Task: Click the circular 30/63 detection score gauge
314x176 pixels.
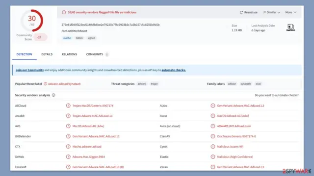Action: pyautogui.click(x=32, y=21)
